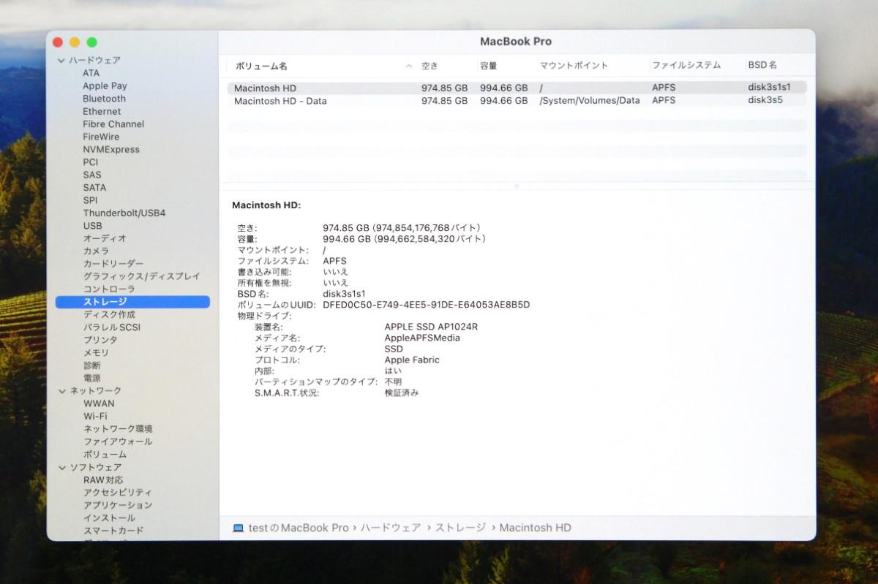Viewport: 878px width, 584px height.
Task: Select インストール in the sidebar
Action: tap(109, 518)
